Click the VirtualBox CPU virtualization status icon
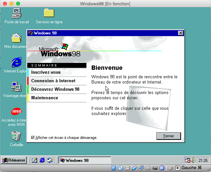Screen dimensions: 211x172 (162, 168)
